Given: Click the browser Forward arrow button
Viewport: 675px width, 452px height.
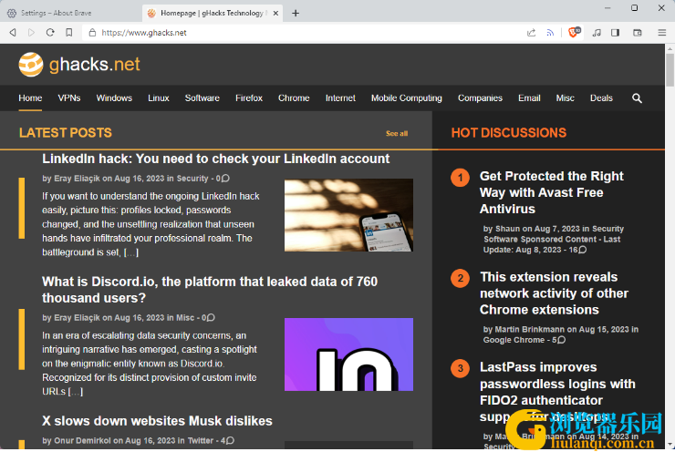Looking at the screenshot, I should coord(31,33).
